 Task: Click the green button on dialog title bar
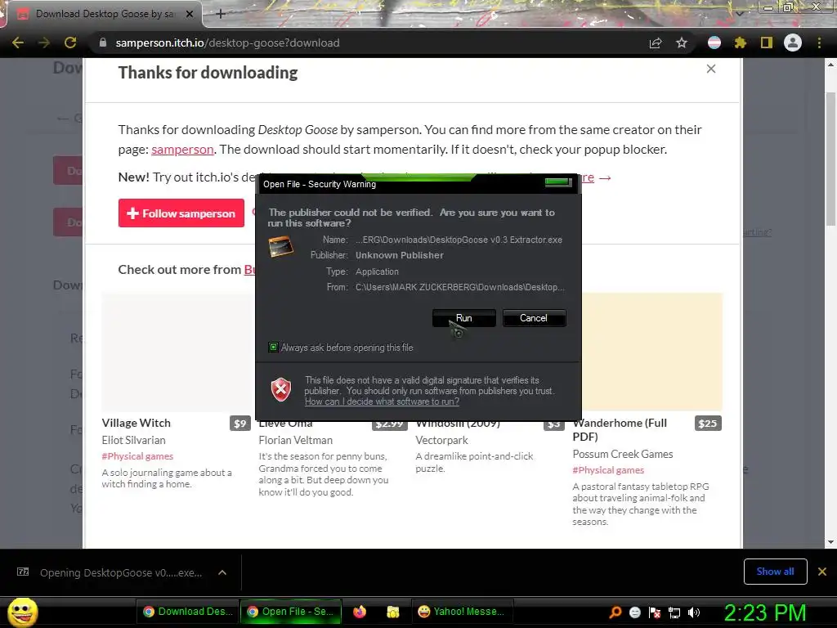558,182
